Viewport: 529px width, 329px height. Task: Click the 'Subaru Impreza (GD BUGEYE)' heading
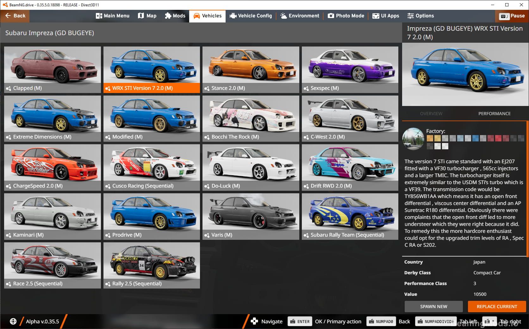coord(50,33)
